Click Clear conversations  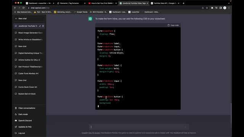click(x=29, y=108)
